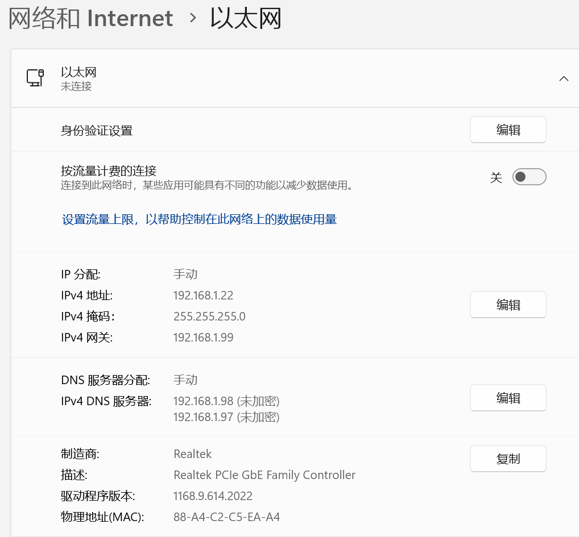Toggle 按流量计费的连接 on
Screen dimensions: 579x537
[x=528, y=177]
